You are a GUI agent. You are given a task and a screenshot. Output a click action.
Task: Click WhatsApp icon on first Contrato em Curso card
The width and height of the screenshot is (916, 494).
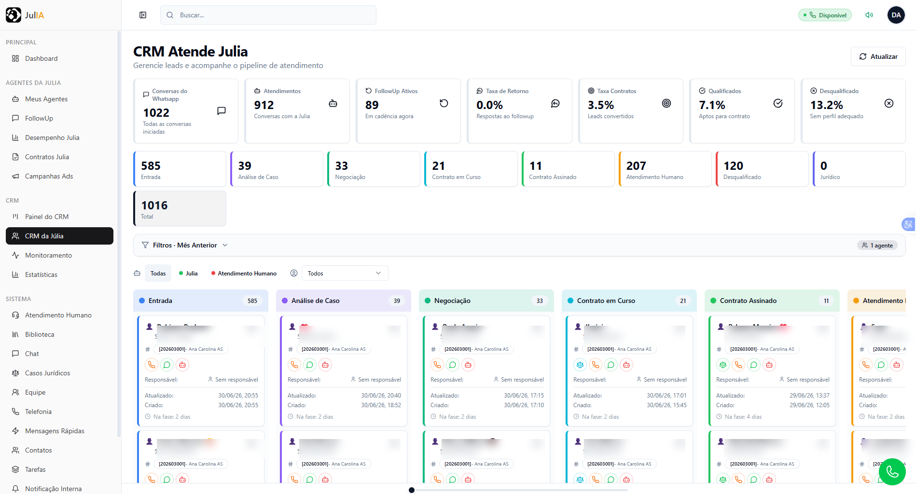pos(611,365)
